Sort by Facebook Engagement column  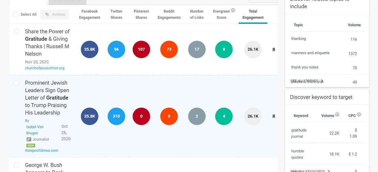tap(90, 14)
